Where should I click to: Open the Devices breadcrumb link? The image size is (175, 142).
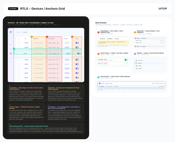[x=18, y=32]
